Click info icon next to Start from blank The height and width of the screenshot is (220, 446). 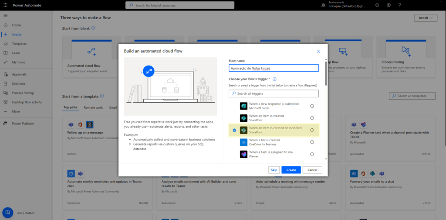[x=93, y=28]
